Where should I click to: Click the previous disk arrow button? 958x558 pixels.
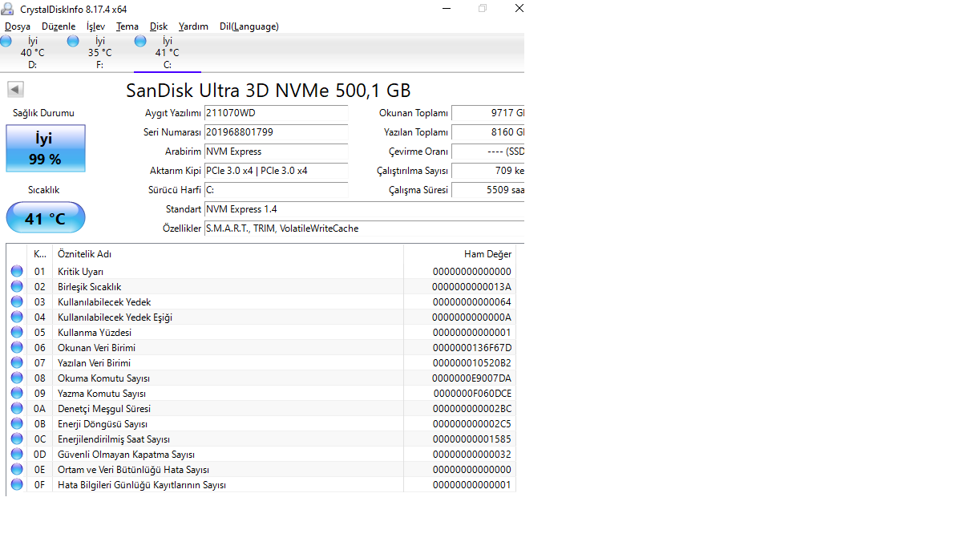coord(15,89)
